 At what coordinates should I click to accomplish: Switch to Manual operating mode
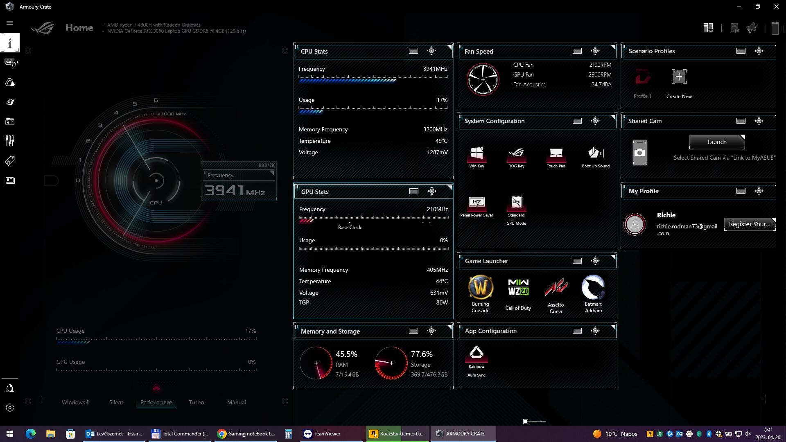[236, 402]
